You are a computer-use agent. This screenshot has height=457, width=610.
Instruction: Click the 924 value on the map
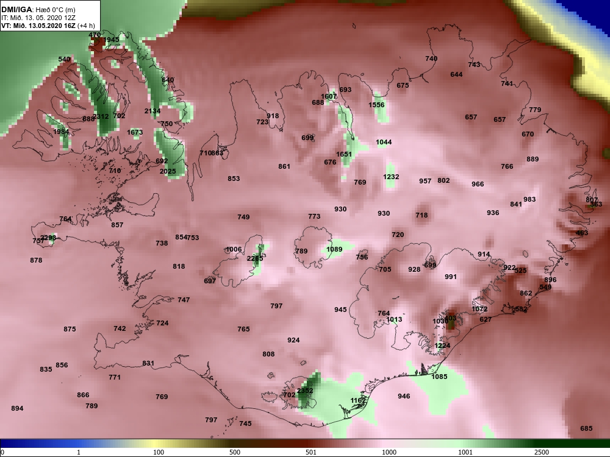pyautogui.click(x=293, y=341)
